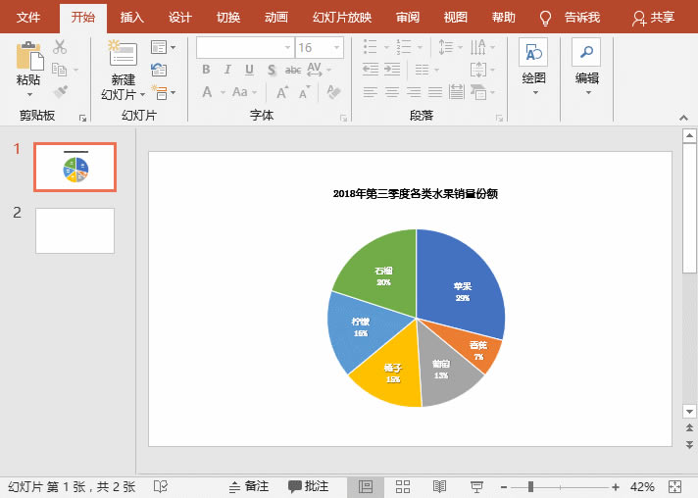Click the fit slide to window icon
This screenshot has width=698, height=498.
click(x=674, y=487)
